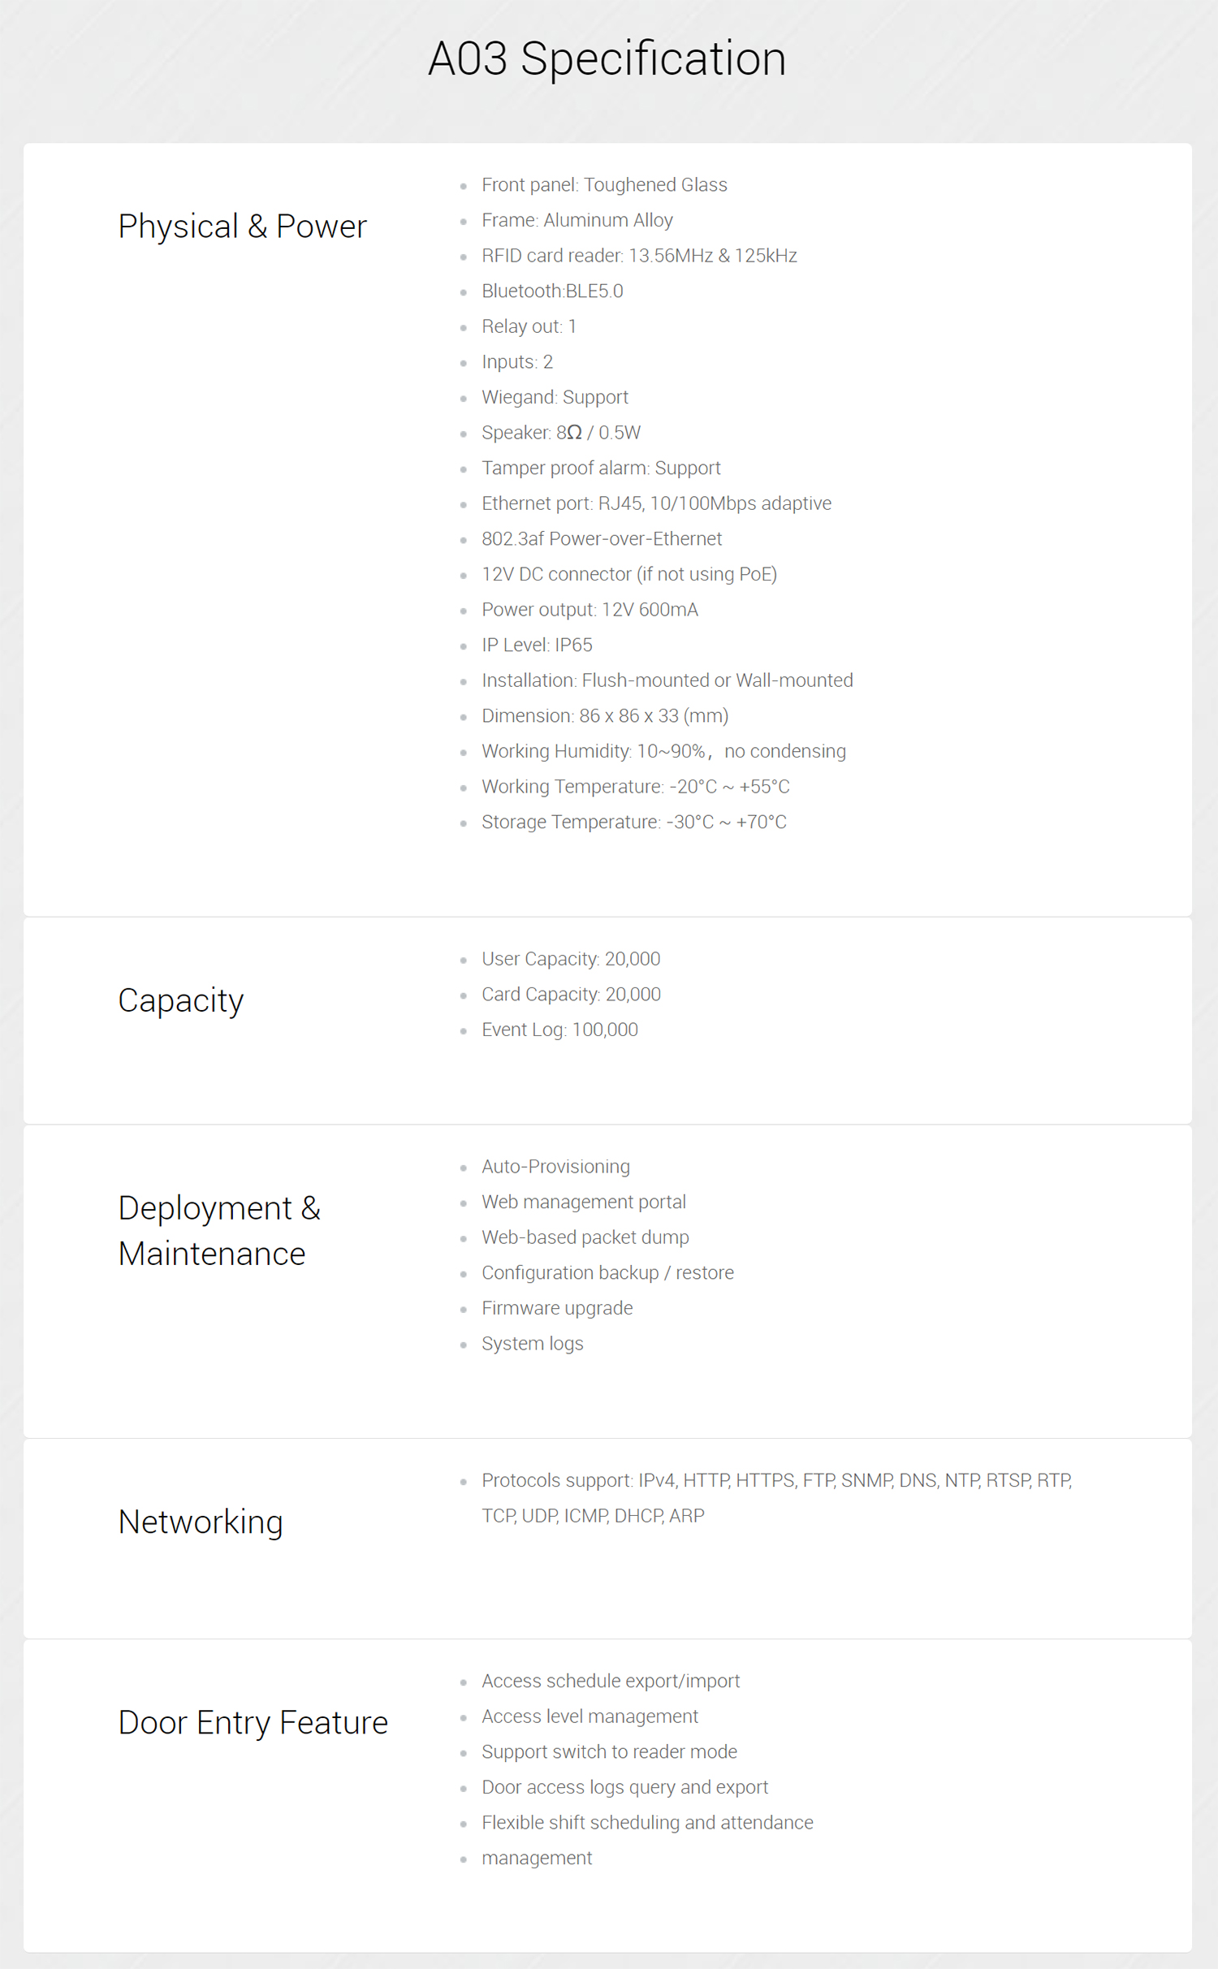Viewport: 1218px width, 1969px height.
Task: Select the Storage Temperature specification
Action: (634, 822)
